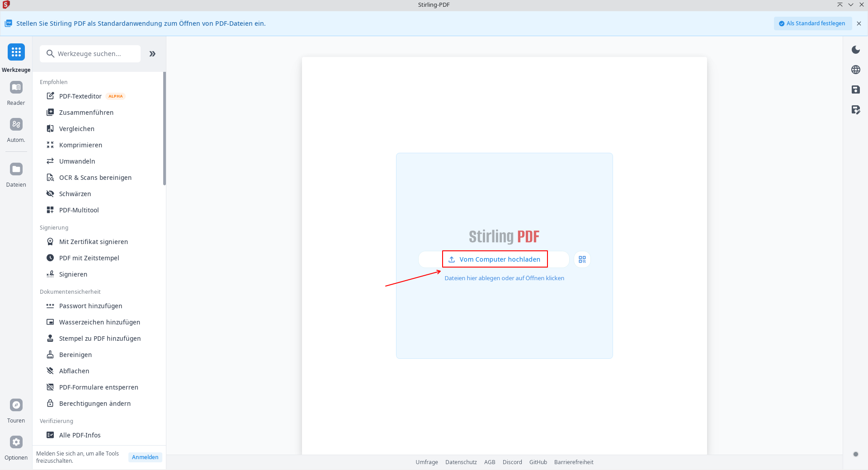Image resolution: width=868 pixels, height=470 pixels.
Task: Select Zusammenführen tool
Action: [86, 113]
